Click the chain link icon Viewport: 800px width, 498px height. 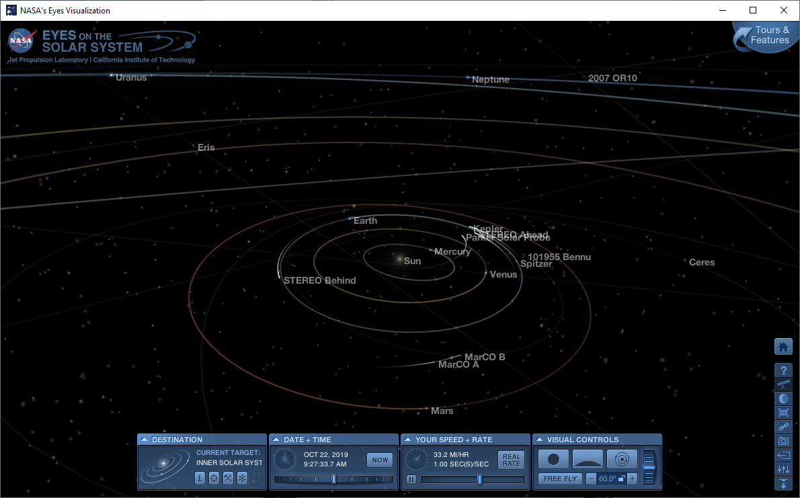(x=783, y=427)
